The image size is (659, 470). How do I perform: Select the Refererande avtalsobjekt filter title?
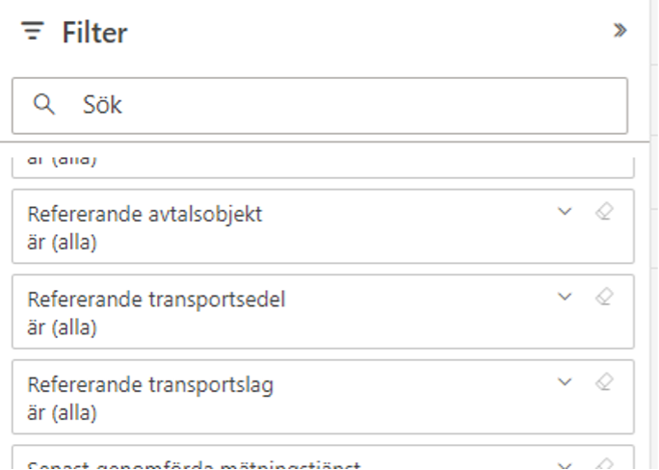(x=145, y=214)
